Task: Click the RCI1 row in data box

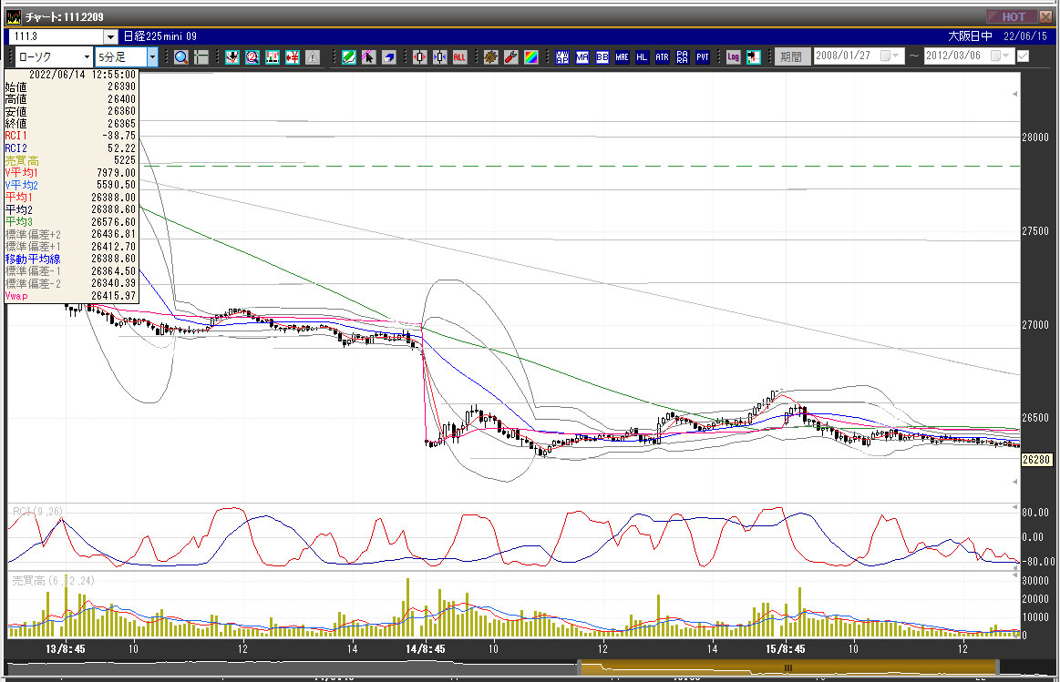Action: (70, 136)
